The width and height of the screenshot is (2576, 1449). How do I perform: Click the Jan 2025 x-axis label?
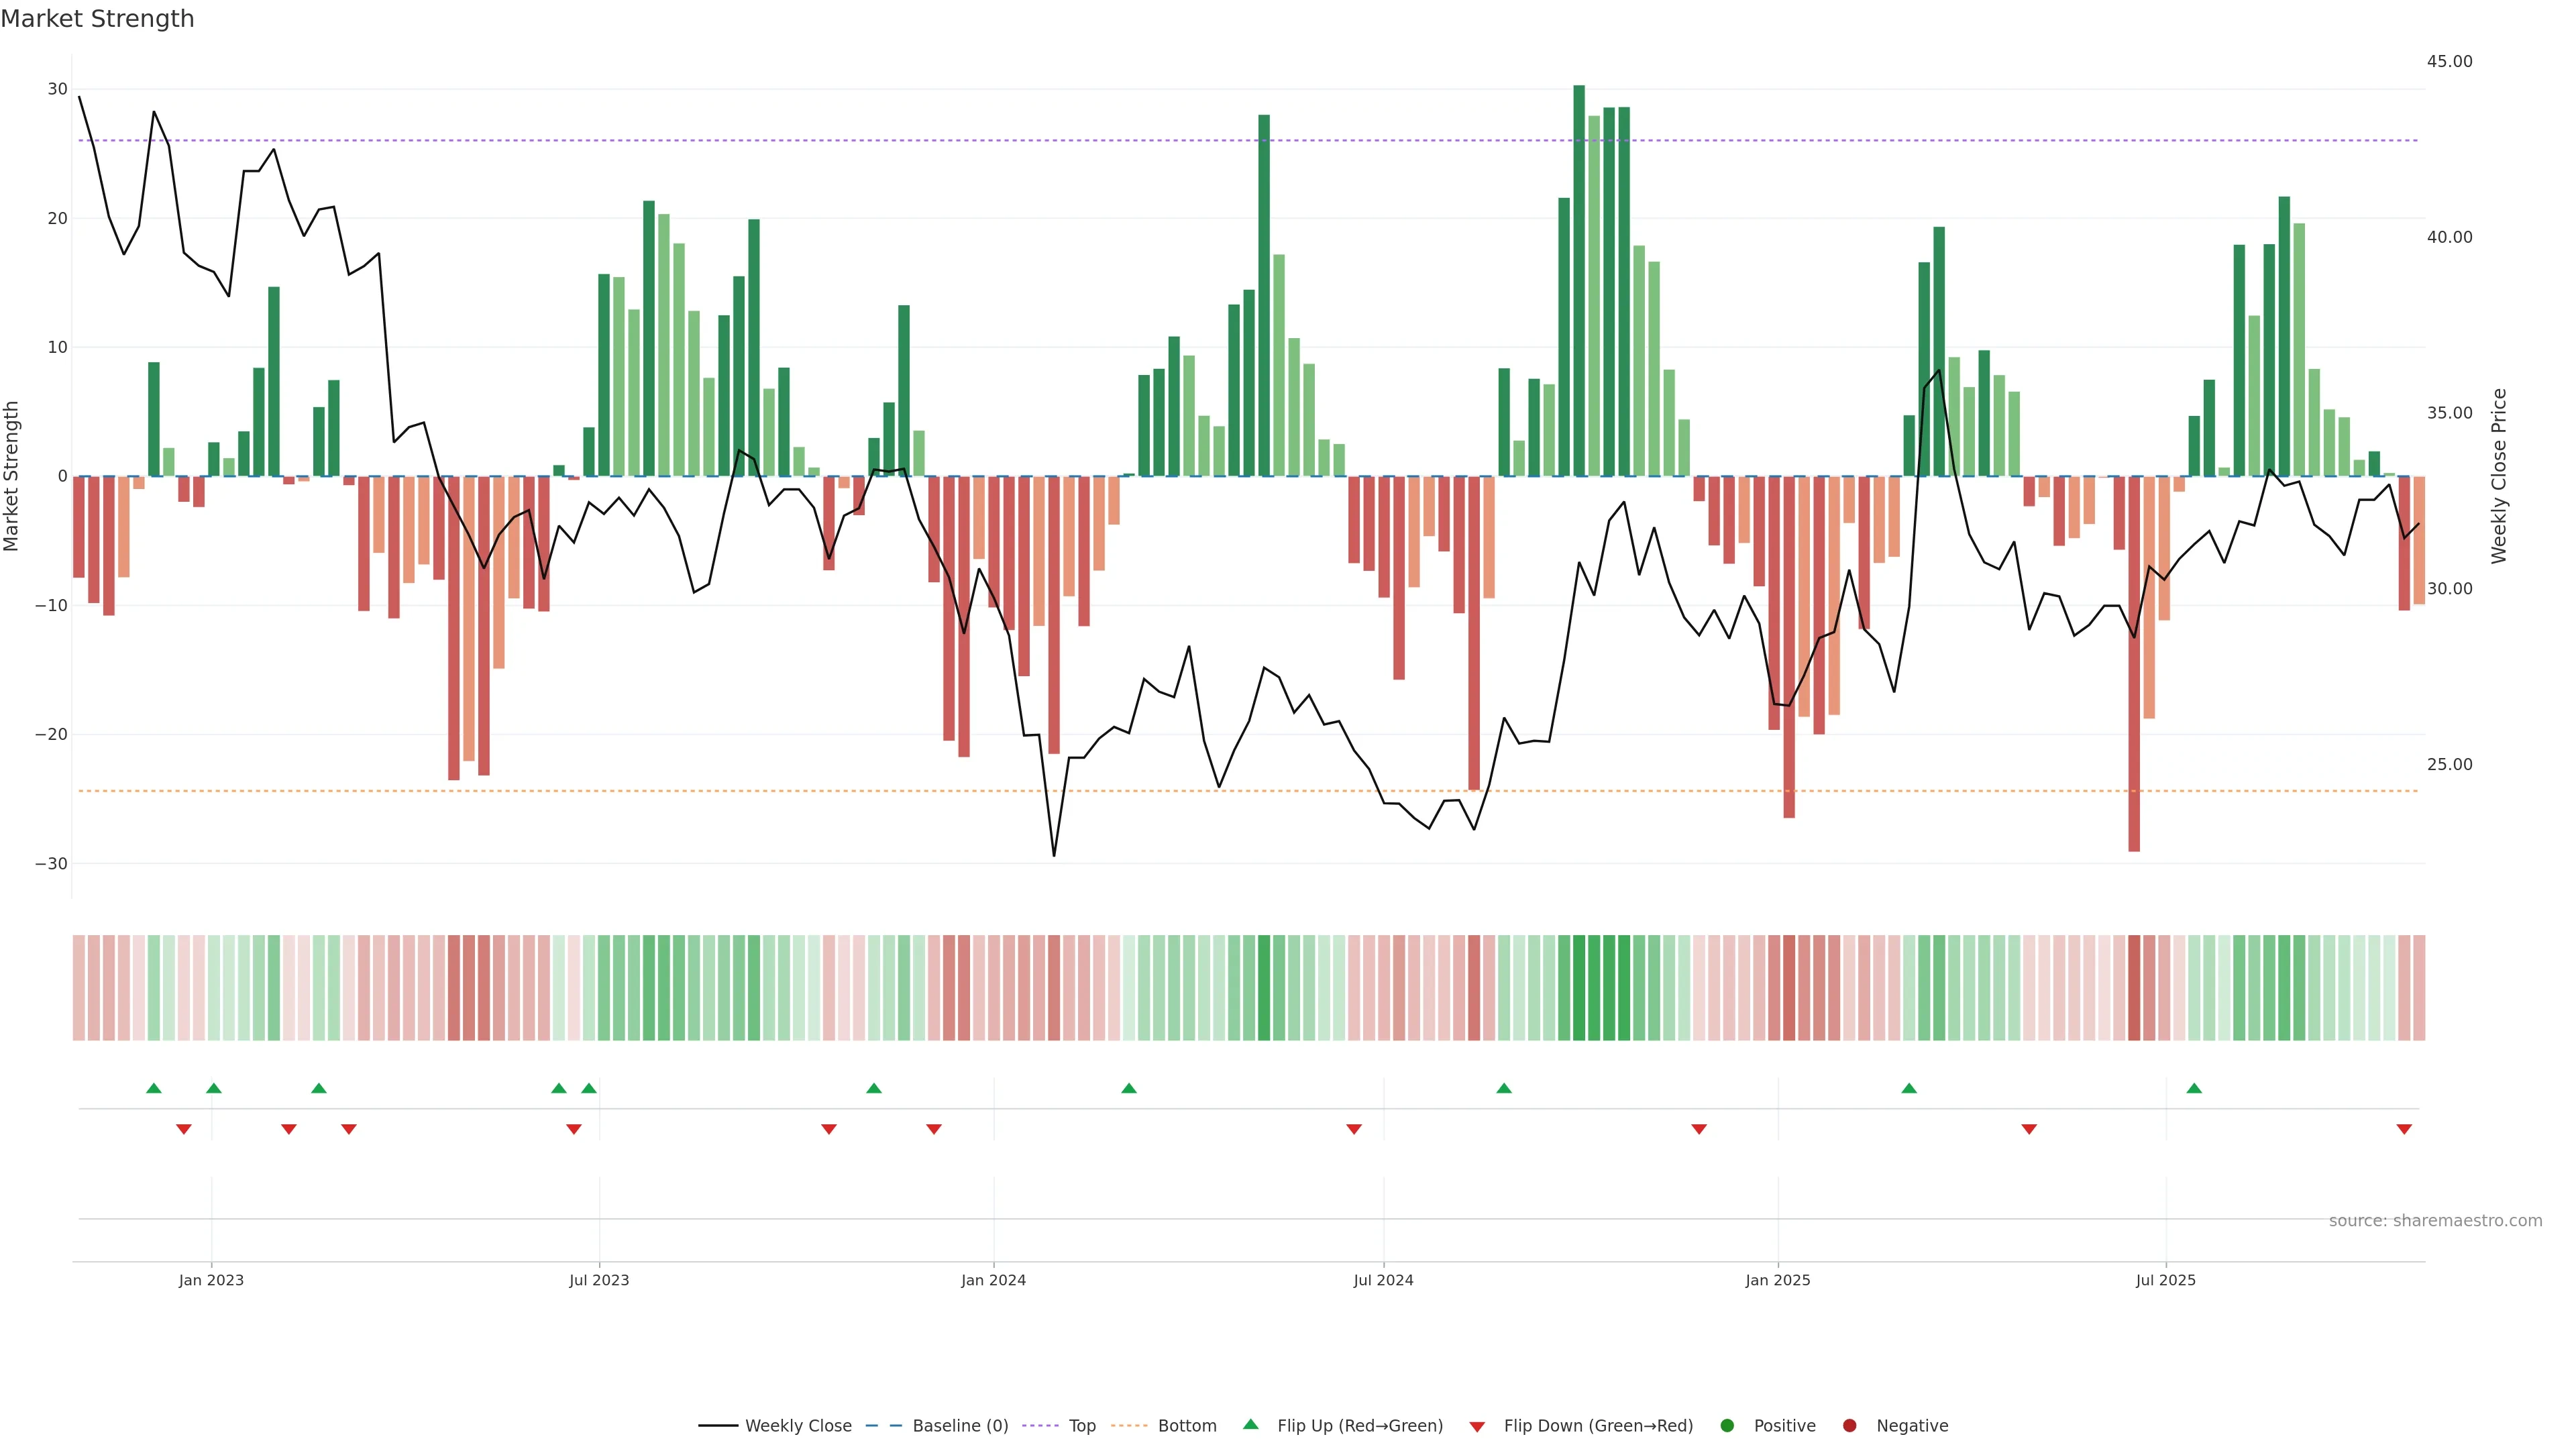click(1778, 1280)
